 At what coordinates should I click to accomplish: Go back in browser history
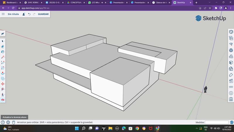(x=3, y=8)
